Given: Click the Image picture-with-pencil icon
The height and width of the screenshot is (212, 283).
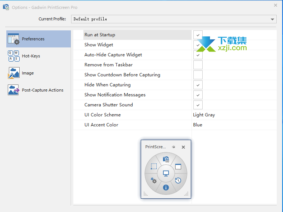Looking at the screenshot, I should (14, 73).
